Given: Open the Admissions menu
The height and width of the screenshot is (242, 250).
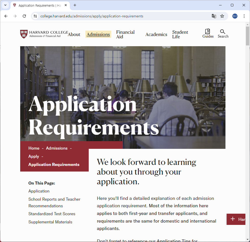Looking at the screenshot, I should 98,34.
